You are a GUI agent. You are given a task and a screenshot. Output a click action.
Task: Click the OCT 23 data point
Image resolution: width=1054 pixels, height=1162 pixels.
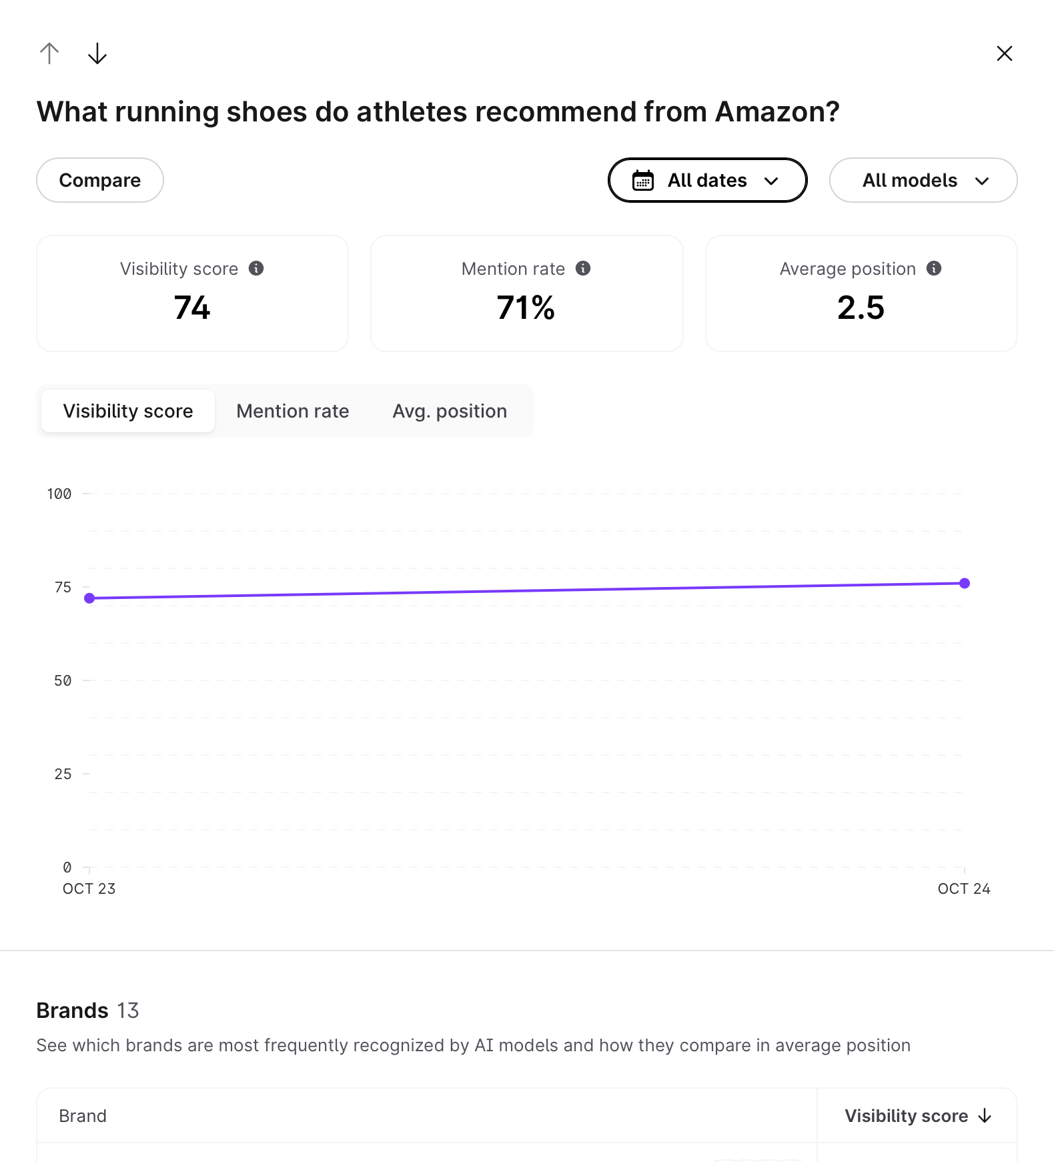pos(89,598)
